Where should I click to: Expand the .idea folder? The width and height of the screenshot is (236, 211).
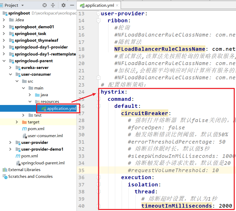(4, 20)
